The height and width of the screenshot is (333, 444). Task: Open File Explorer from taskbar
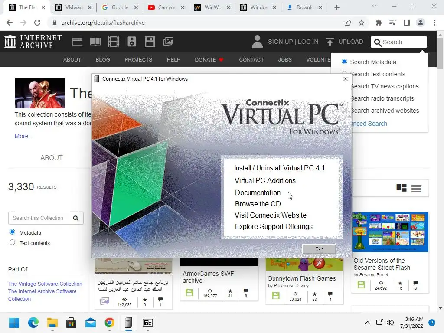[52, 323]
